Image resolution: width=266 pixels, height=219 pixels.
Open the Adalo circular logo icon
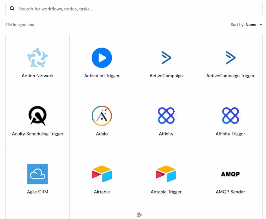pos(102,116)
